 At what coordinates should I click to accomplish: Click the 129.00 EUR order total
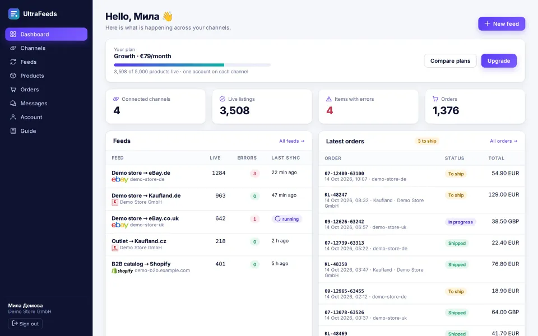(504, 194)
